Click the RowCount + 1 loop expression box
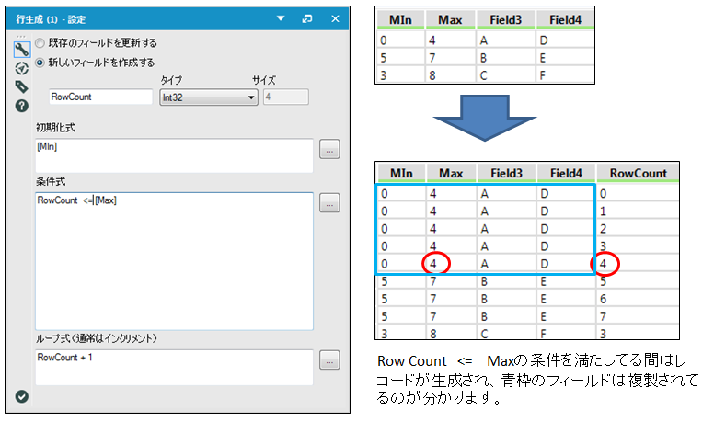Screen dimensions: 714x422 coord(173,366)
